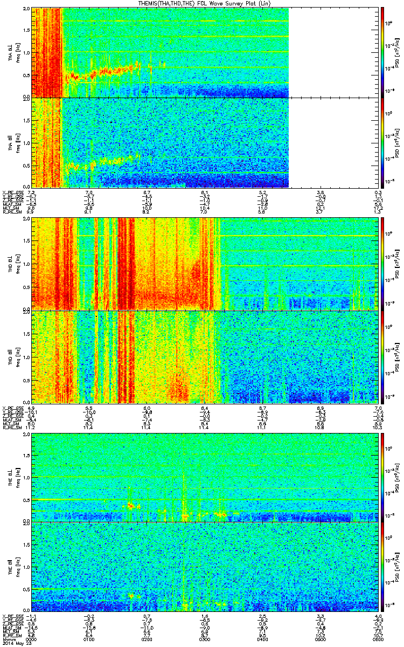Pick the THE B-parallel panel colorbar
The height and width of the screenshot is (647, 404).
[383, 566]
